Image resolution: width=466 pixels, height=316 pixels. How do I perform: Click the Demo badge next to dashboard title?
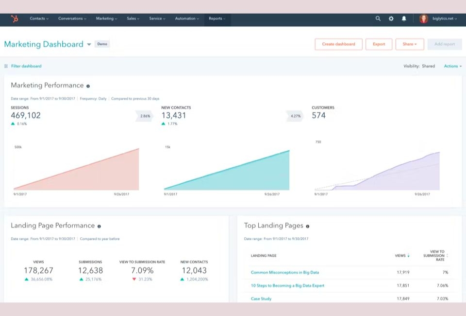click(x=102, y=44)
